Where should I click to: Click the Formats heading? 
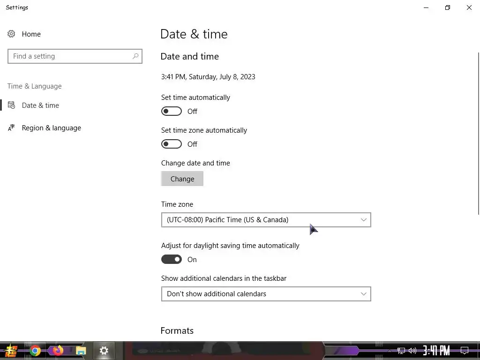tap(177, 330)
